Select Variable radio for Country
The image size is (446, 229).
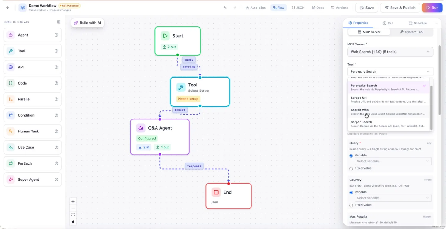(x=351, y=192)
